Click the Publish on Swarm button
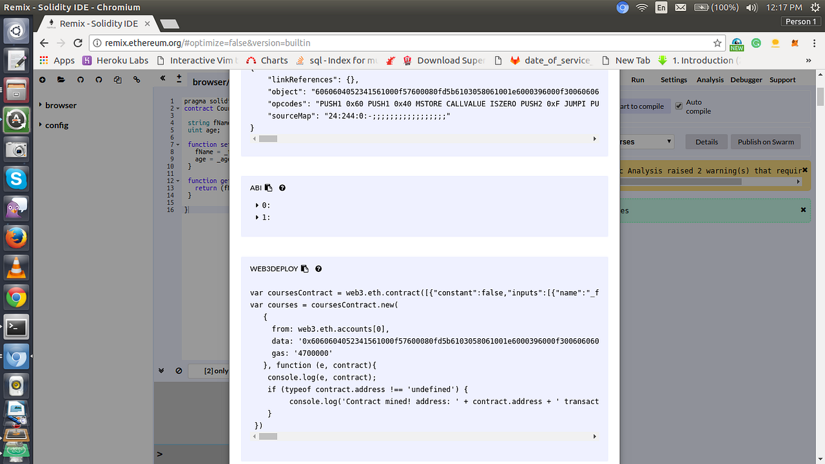The image size is (825, 464). click(766, 142)
